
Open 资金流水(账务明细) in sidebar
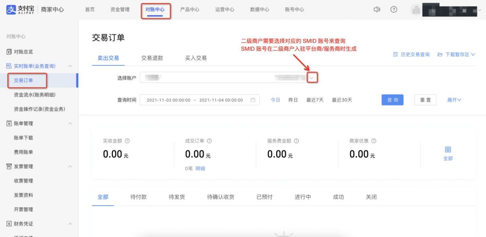tap(35, 95)
